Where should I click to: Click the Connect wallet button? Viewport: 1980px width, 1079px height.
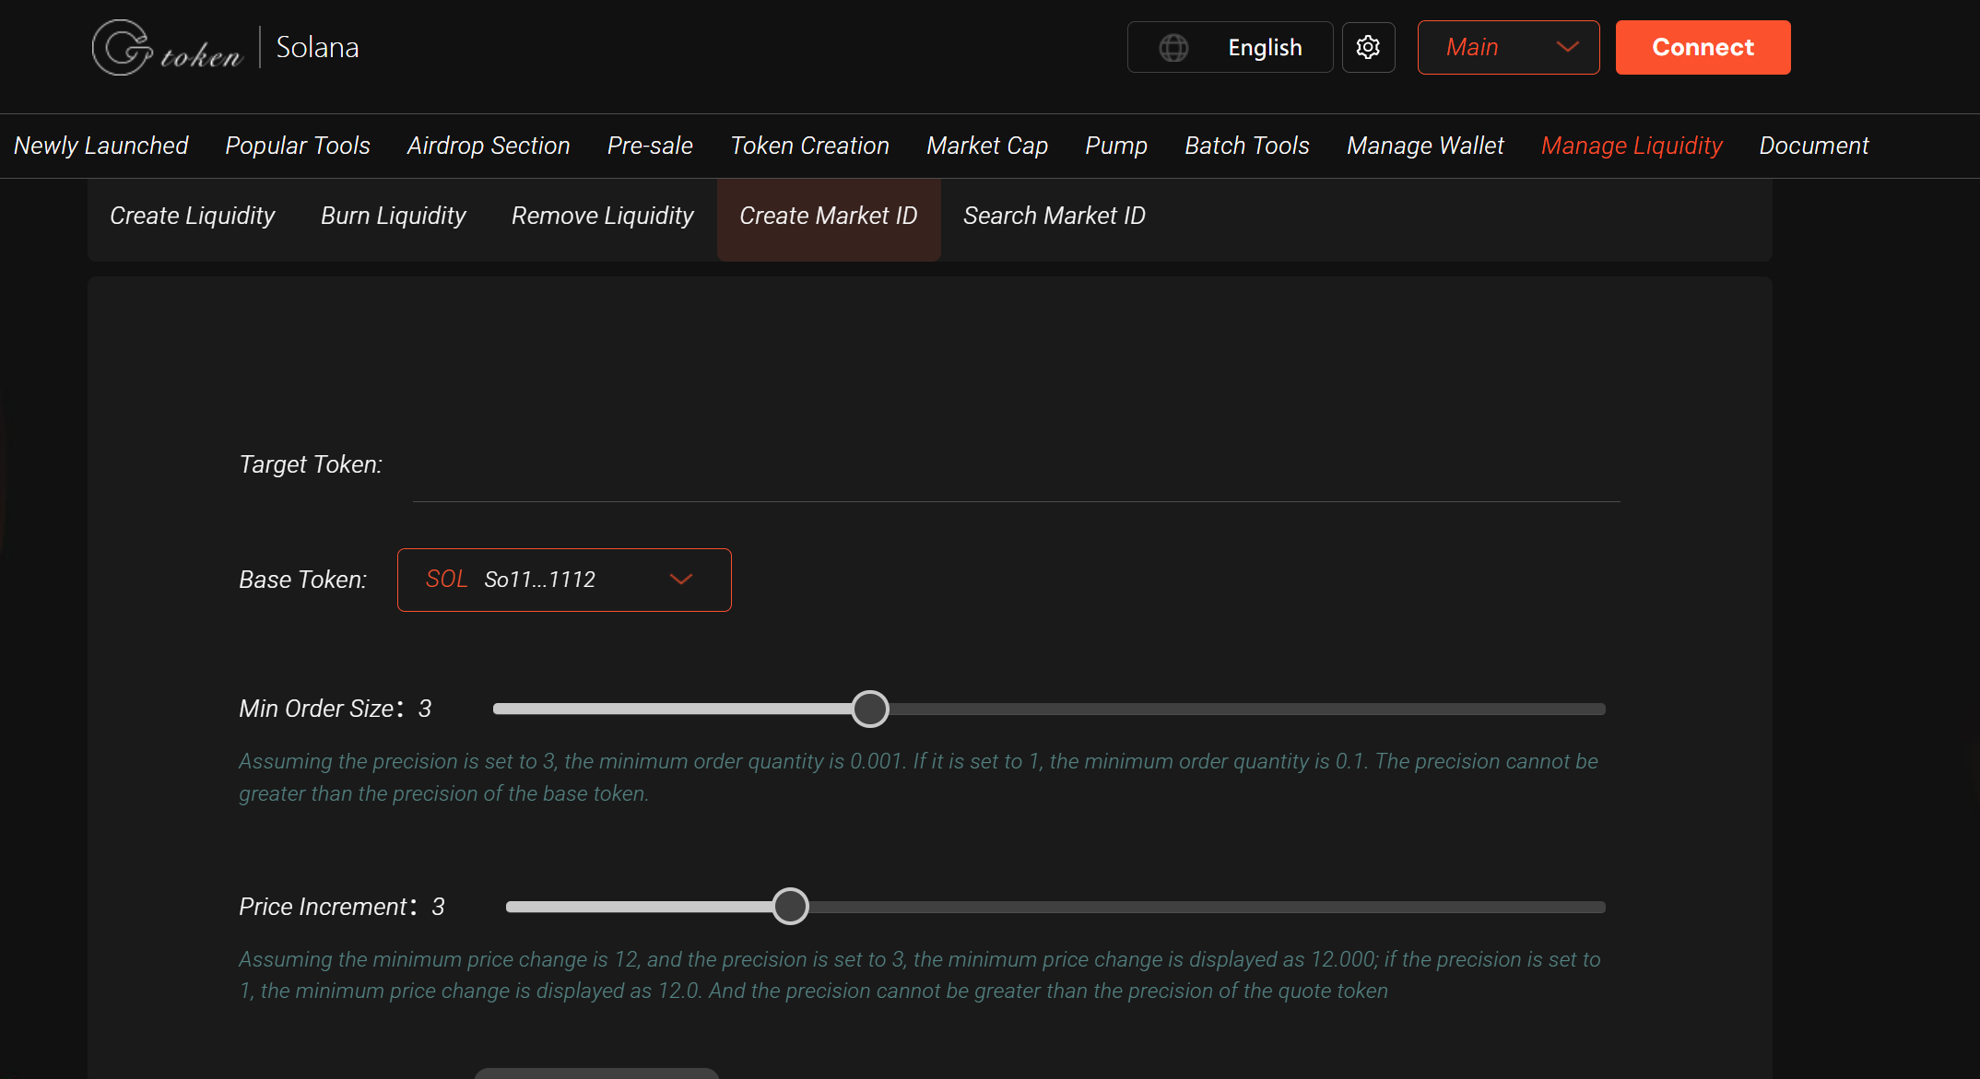coord(1702,47)
